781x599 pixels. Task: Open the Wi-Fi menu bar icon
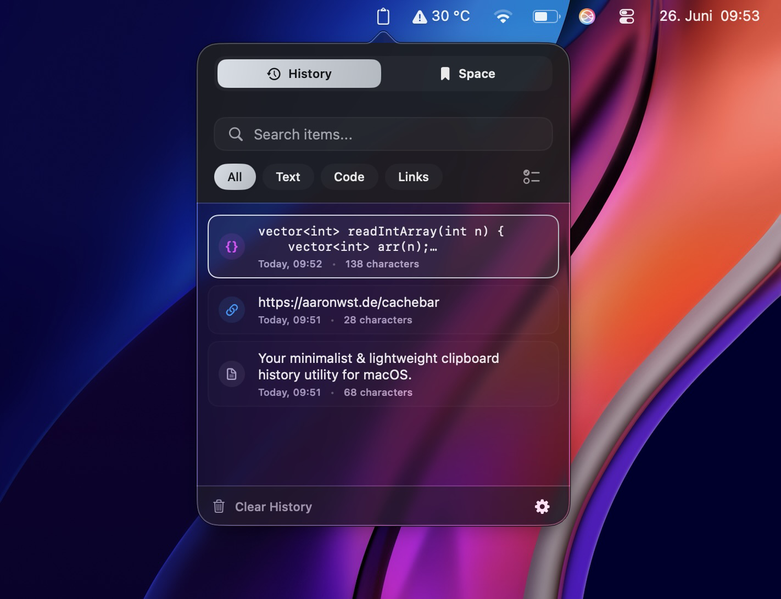coord(503,16)
